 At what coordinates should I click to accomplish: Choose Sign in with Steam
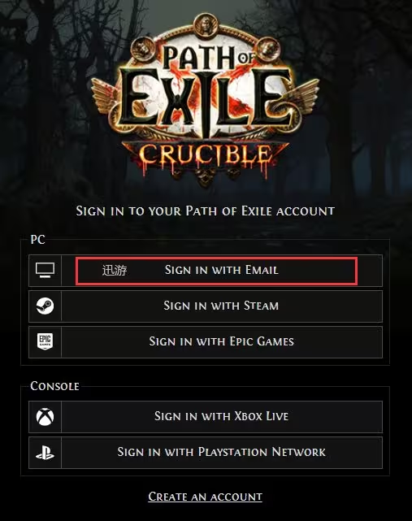coord(222,306)
